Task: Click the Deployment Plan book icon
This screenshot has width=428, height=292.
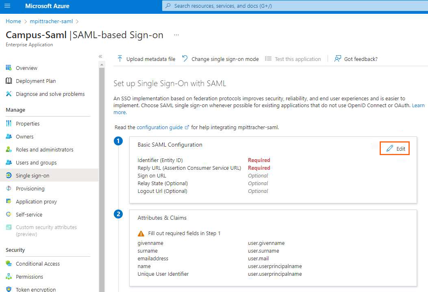Action: (x=9, y=81)
